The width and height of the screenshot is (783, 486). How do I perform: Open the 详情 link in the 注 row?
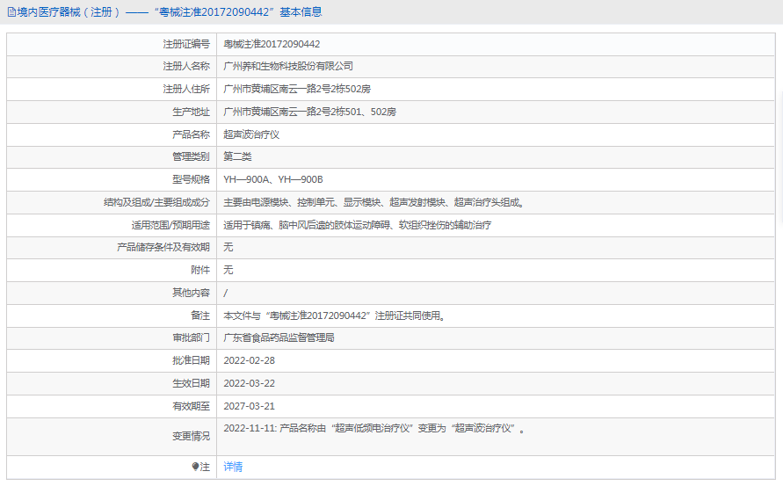(x=233, y=467)
